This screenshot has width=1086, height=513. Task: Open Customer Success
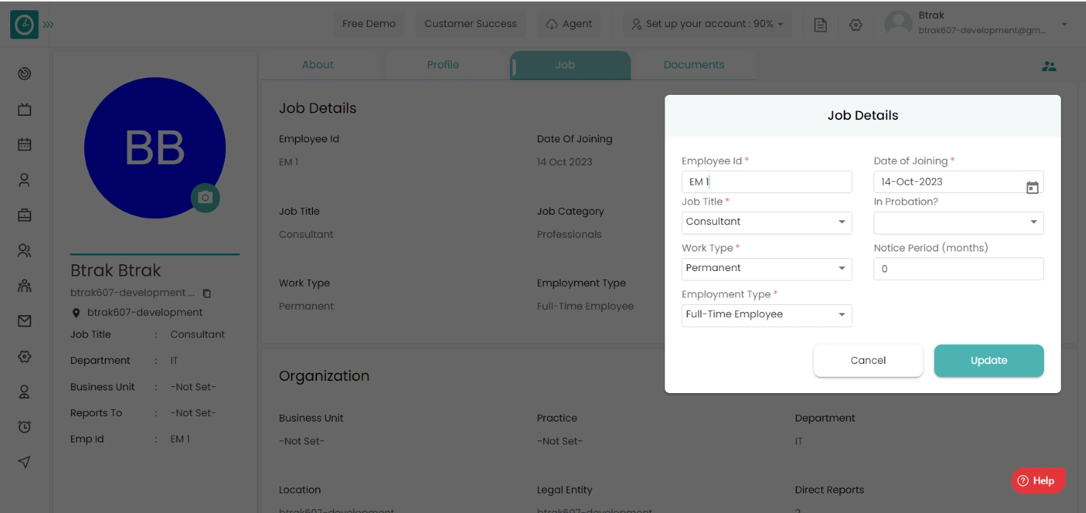[470, 24]
